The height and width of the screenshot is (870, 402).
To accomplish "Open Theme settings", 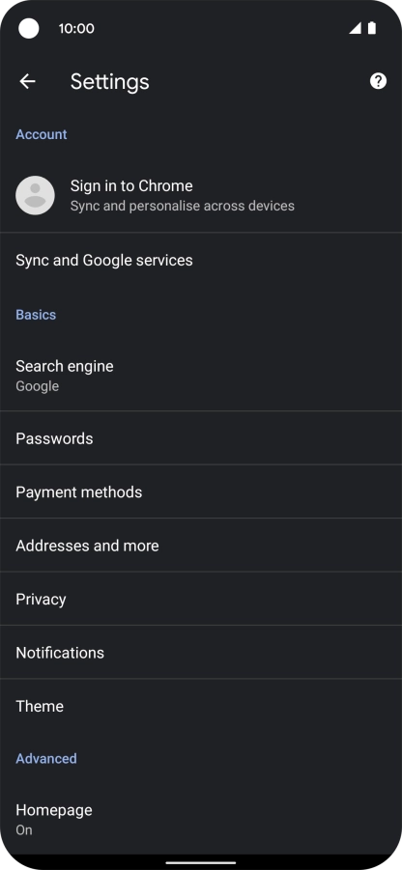I will pos(201,706).
